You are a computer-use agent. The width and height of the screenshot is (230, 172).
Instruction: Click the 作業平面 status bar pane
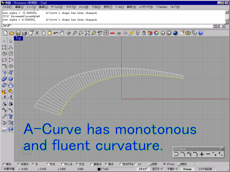9,169
